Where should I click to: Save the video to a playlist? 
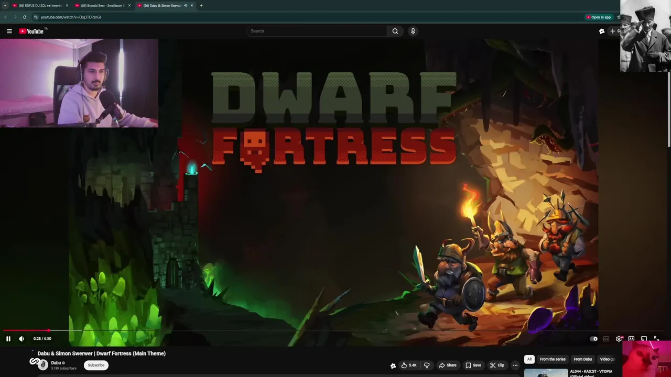[x=473, y=365]
